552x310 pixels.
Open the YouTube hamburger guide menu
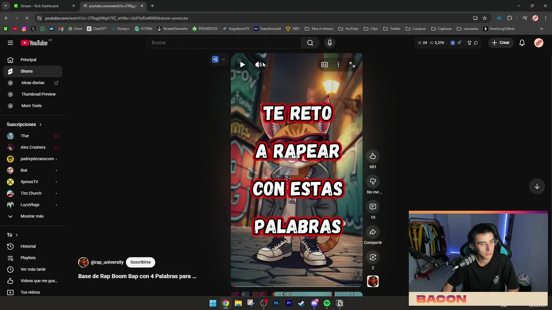10,43
